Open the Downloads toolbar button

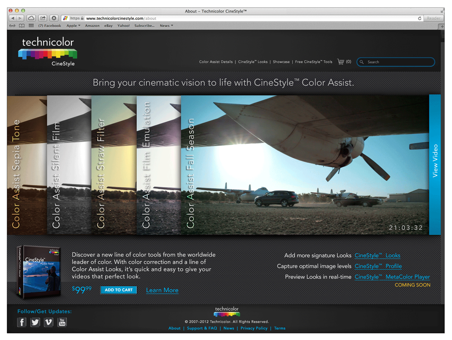54,18
